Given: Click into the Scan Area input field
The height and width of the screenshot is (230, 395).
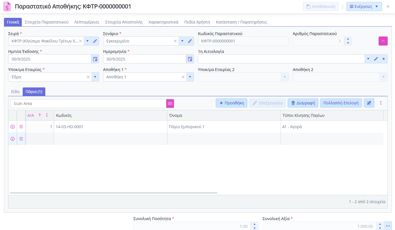Looking at the screenshot, I should pyautogui.click(x=88, y=104).
